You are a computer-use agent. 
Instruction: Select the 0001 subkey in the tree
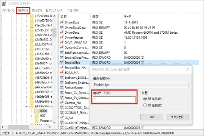point(43,116)
